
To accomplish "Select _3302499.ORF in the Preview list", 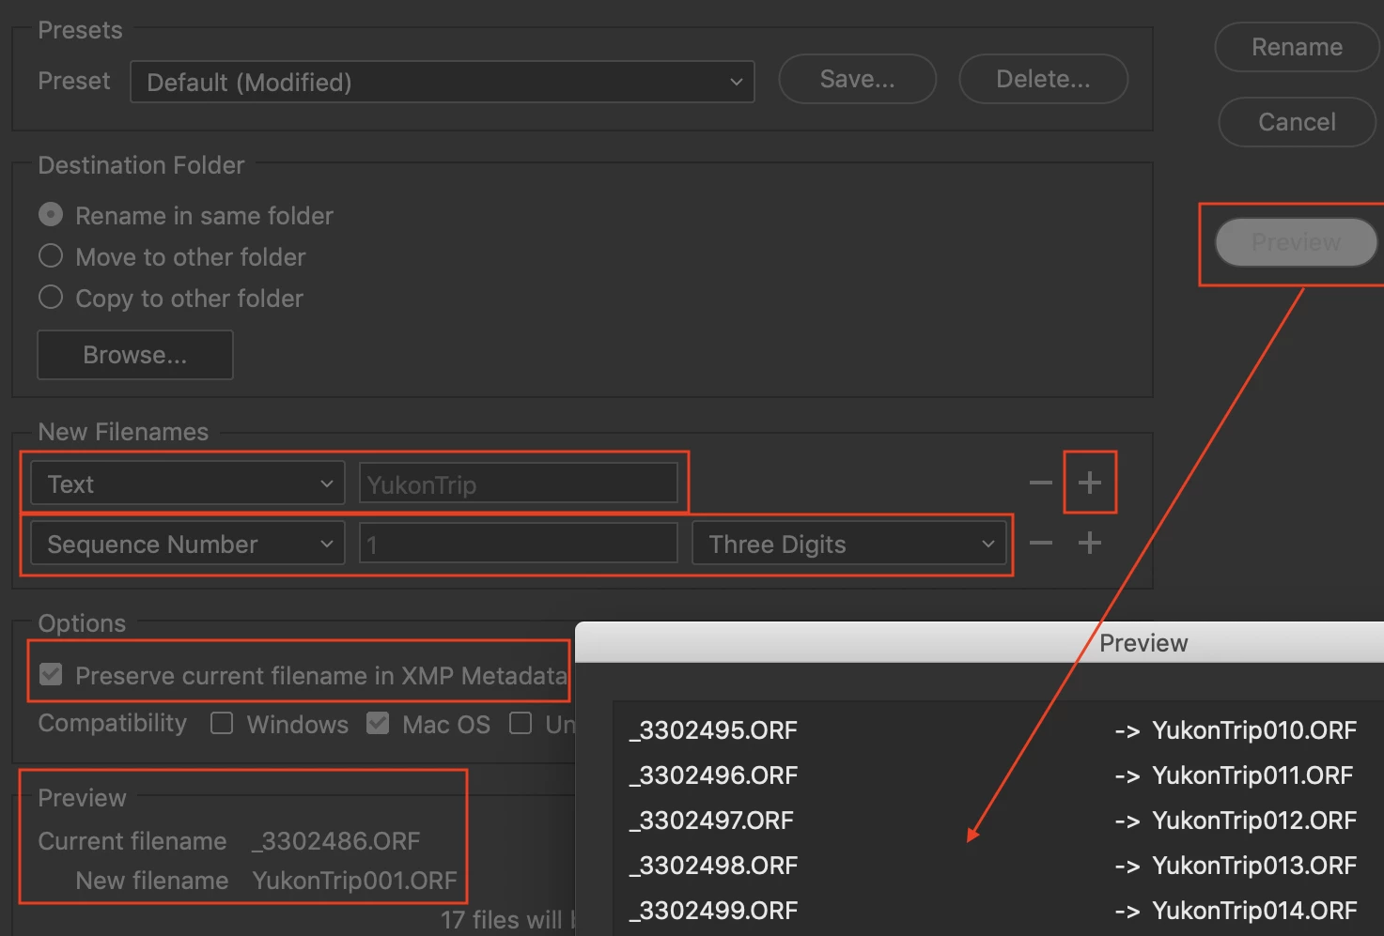I will coord(713,910).
